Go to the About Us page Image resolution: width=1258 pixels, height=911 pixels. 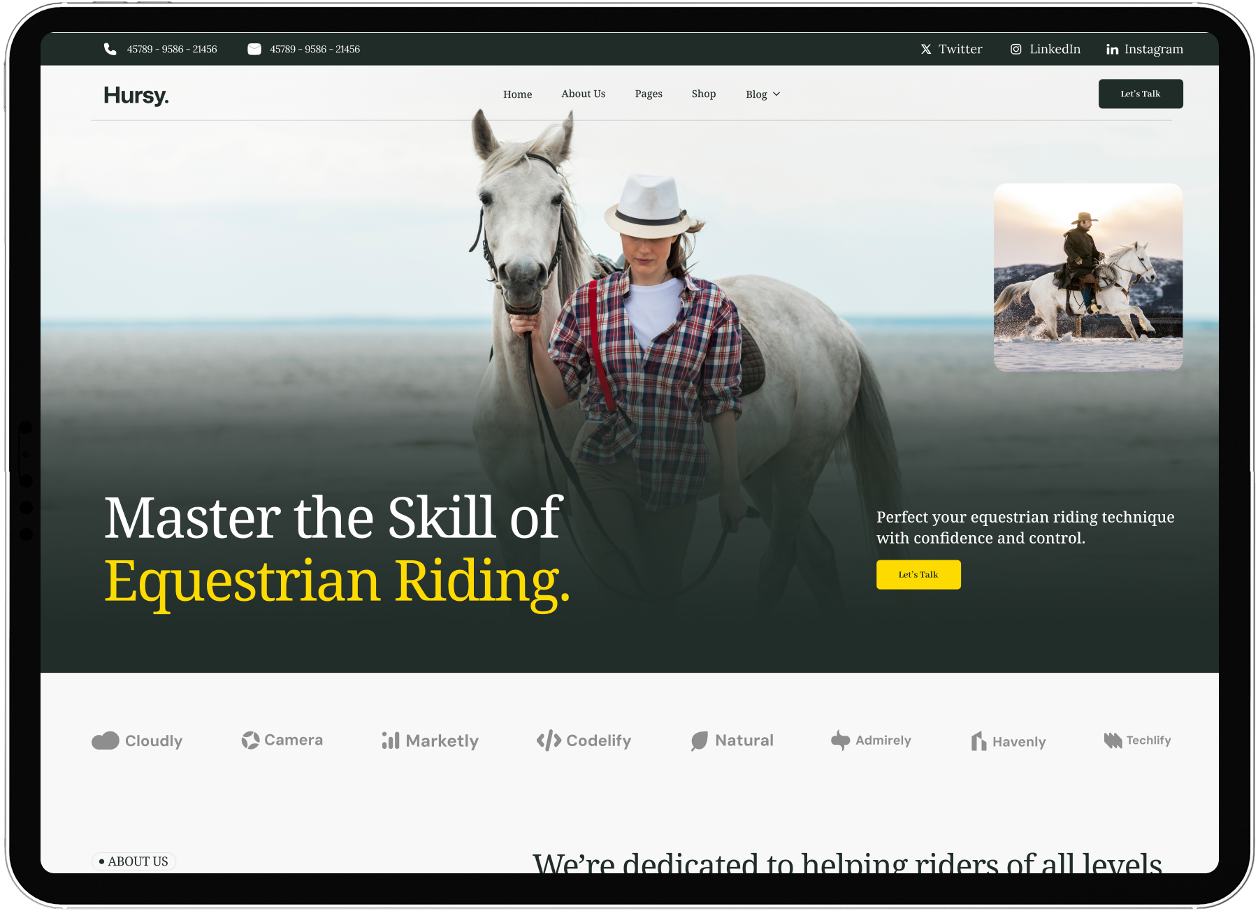[584, 94]
